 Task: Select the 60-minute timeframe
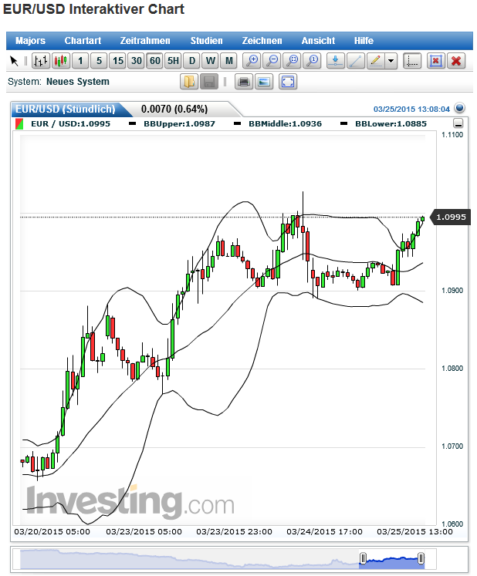pyautogui.click(x=155, y=61)
